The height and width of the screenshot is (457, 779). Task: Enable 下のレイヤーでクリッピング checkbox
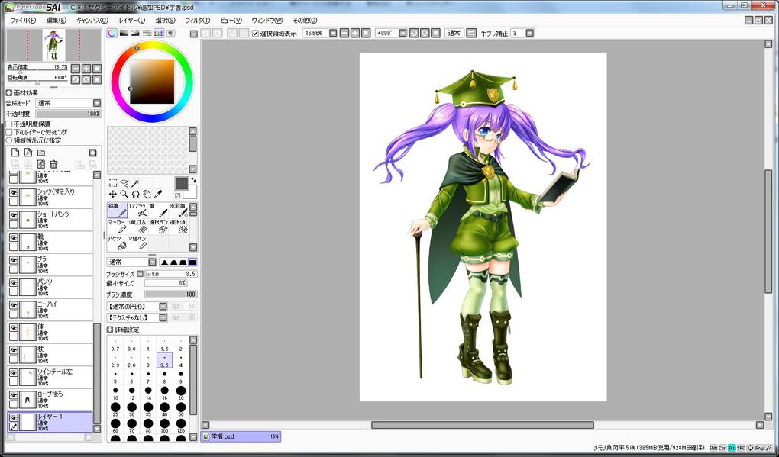(x=9, y=132)
